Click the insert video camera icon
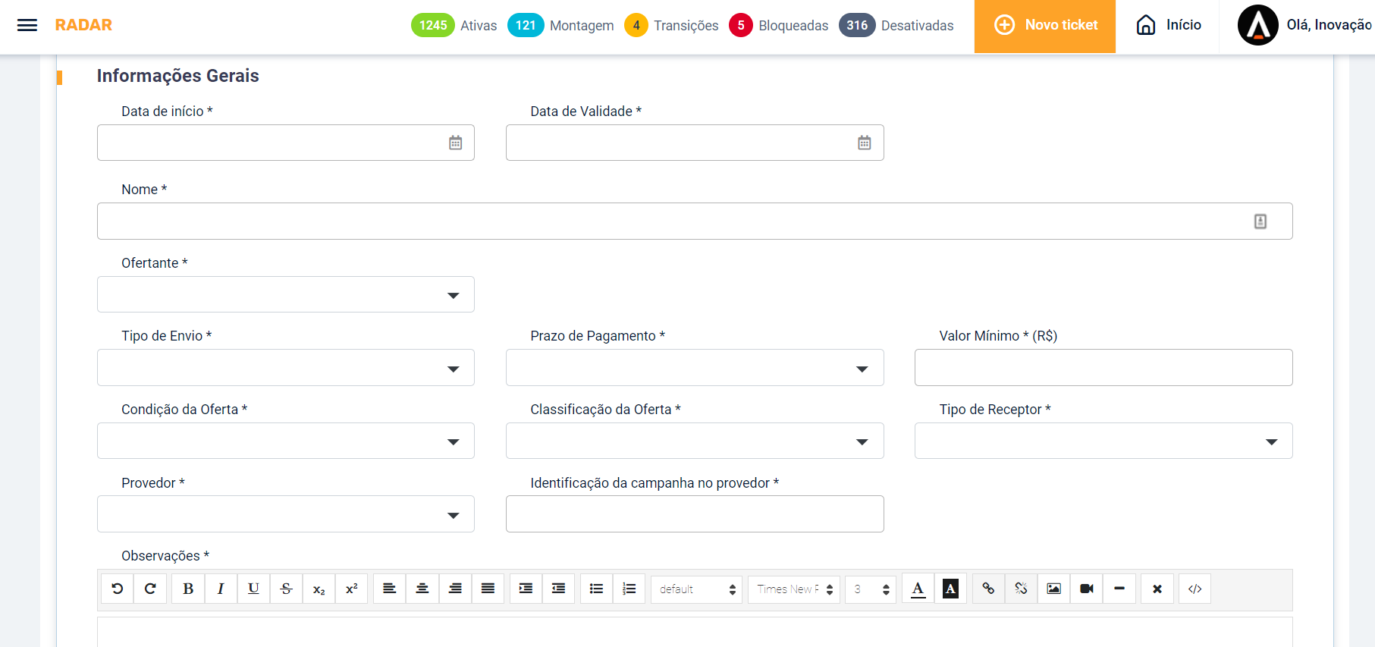The height and width of the screenshot is (647, 1375). click(x=1086, y=589)
